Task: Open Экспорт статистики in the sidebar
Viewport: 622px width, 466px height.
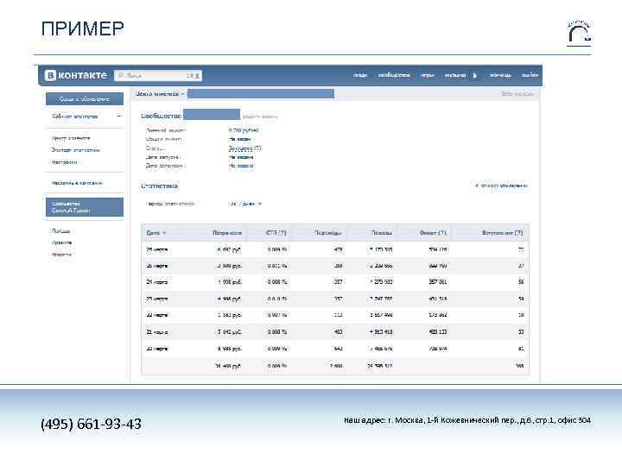Action: coord(76,150)
